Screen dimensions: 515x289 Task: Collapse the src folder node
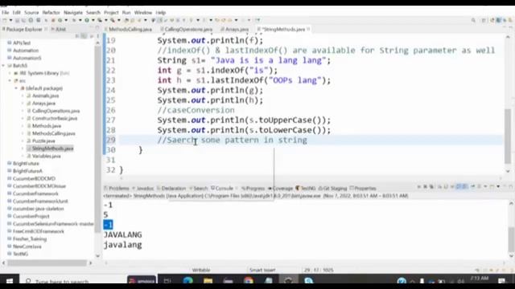pos(10,80)
